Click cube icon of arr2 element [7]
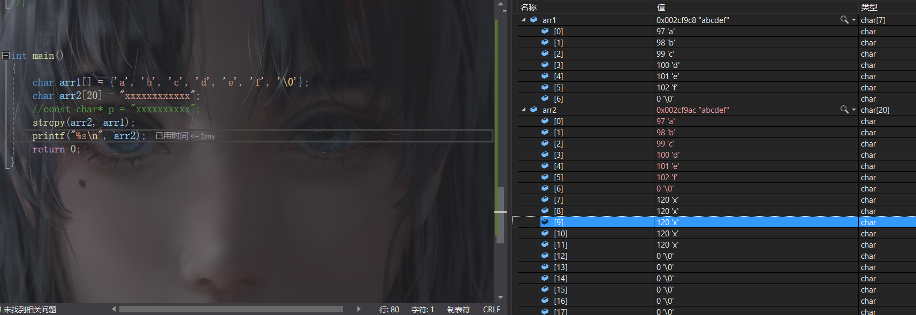The image size is (916, 315). coord(545,199)
